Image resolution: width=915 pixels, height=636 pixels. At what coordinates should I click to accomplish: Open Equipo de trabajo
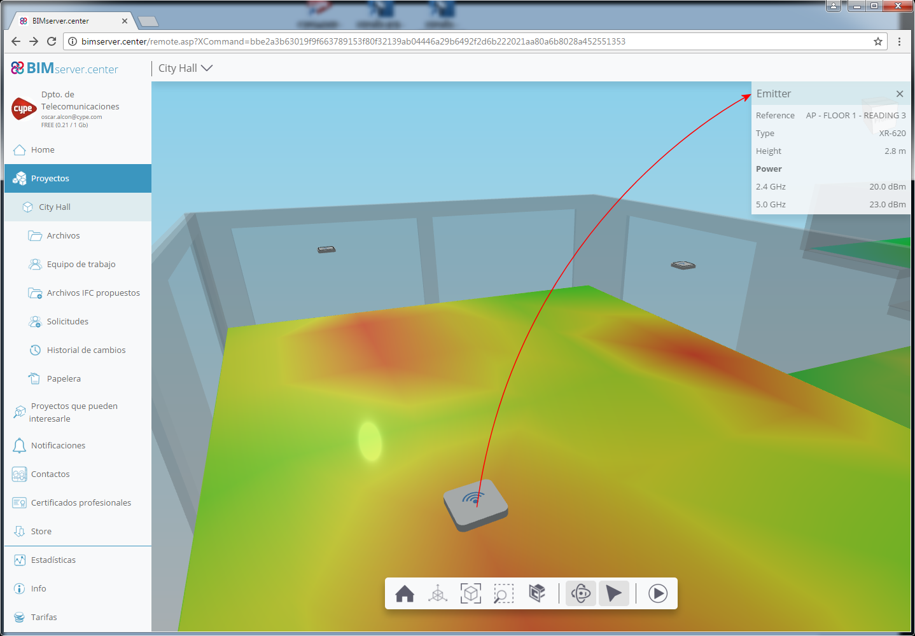tap(78, 265)
